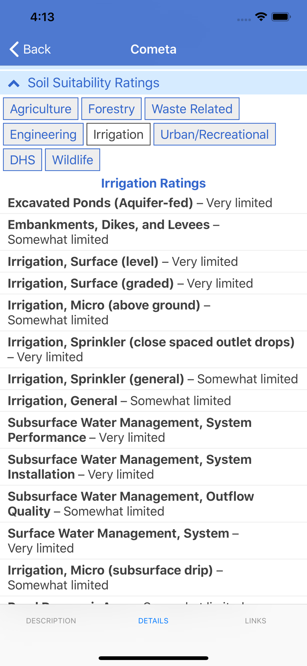
Task: Show DHS ratings
Action: (23, 160)
